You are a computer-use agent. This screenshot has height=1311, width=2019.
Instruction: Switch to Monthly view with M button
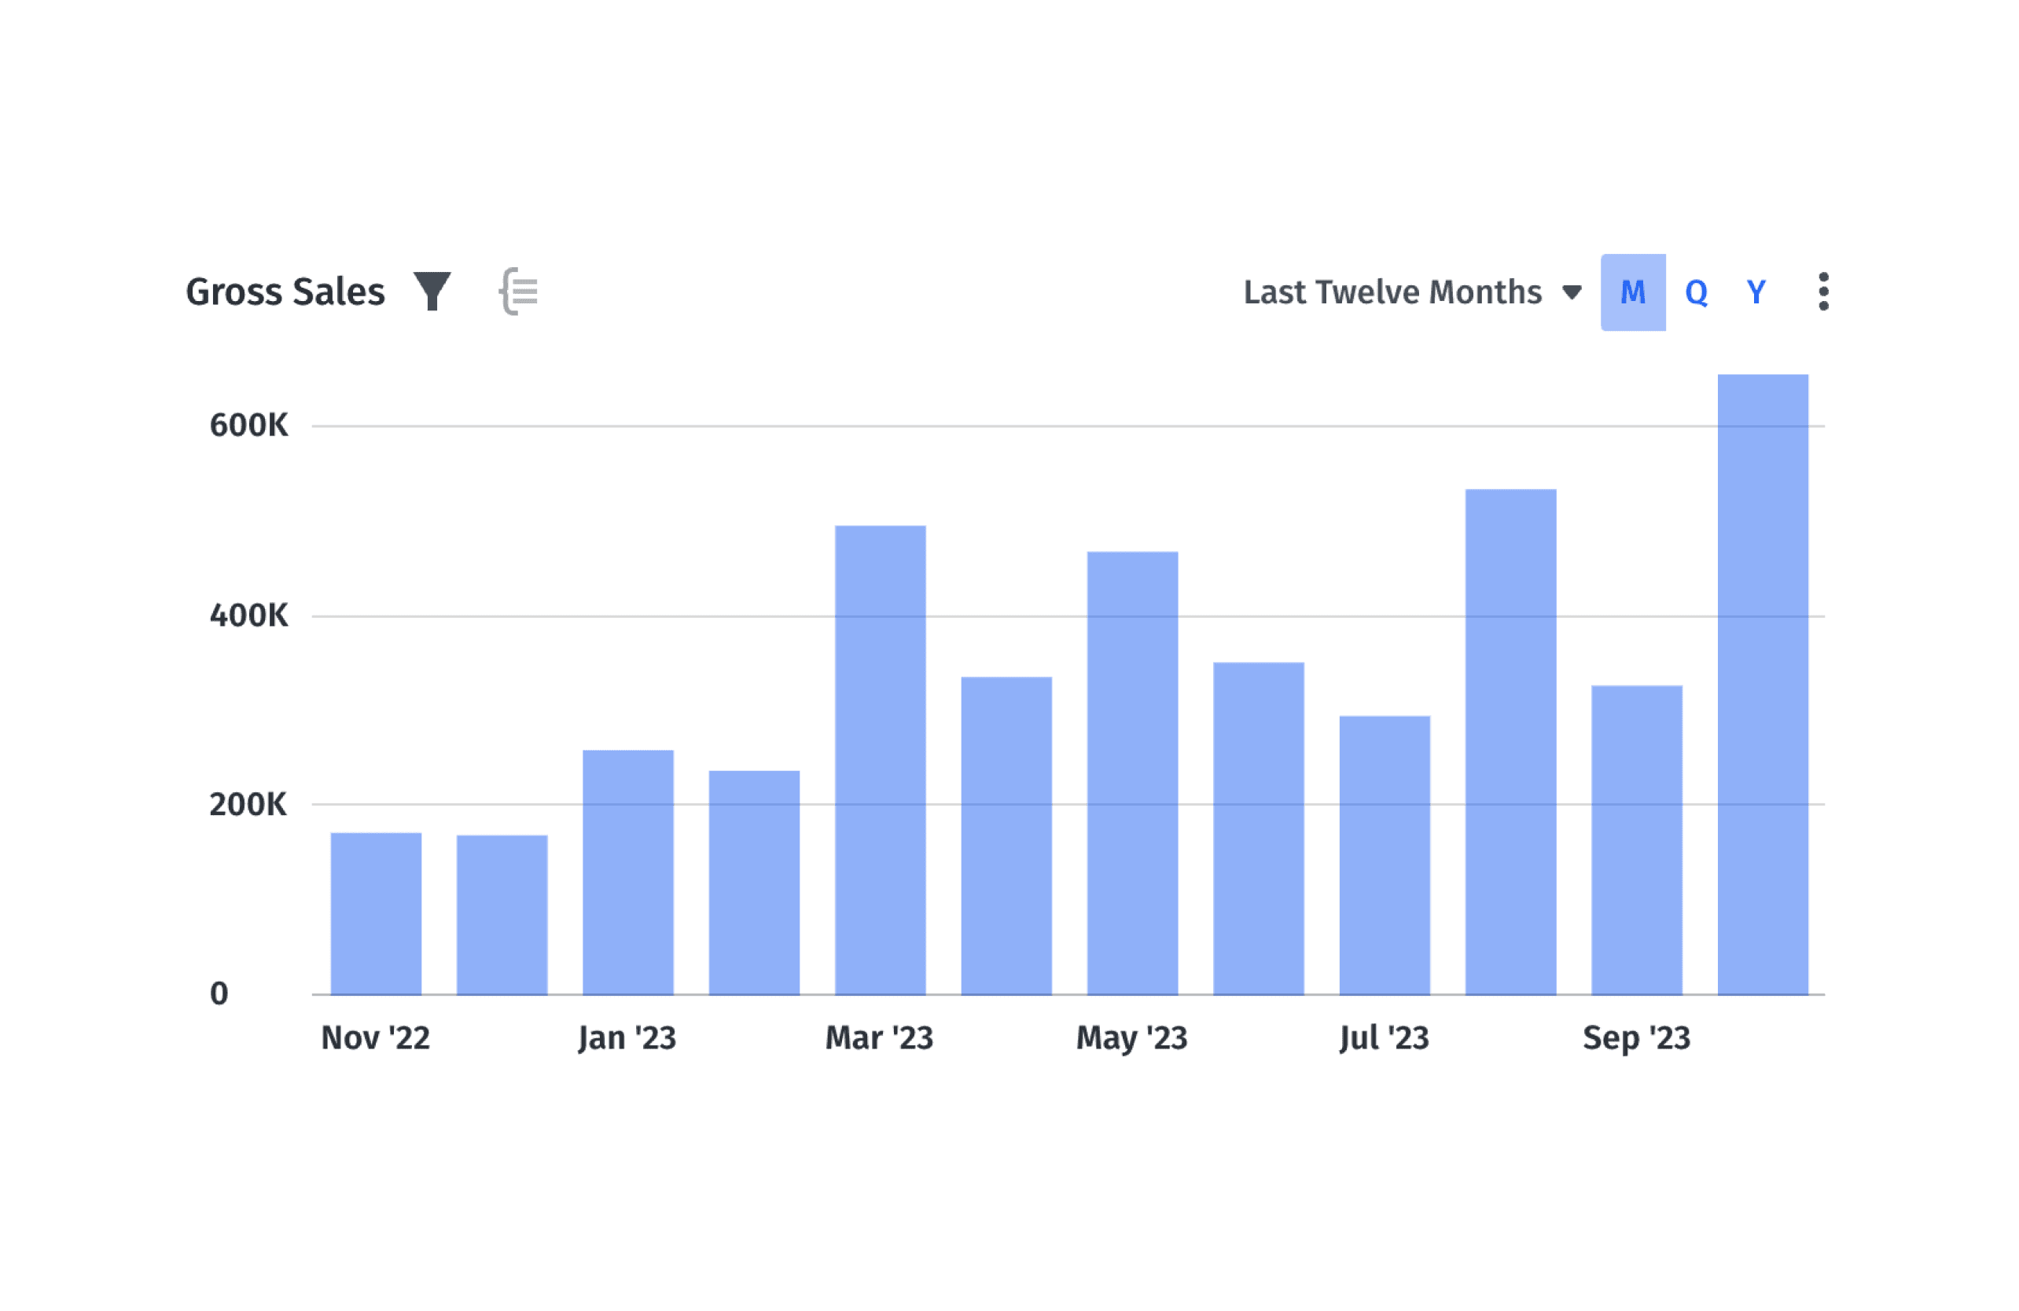[1634, 292]
